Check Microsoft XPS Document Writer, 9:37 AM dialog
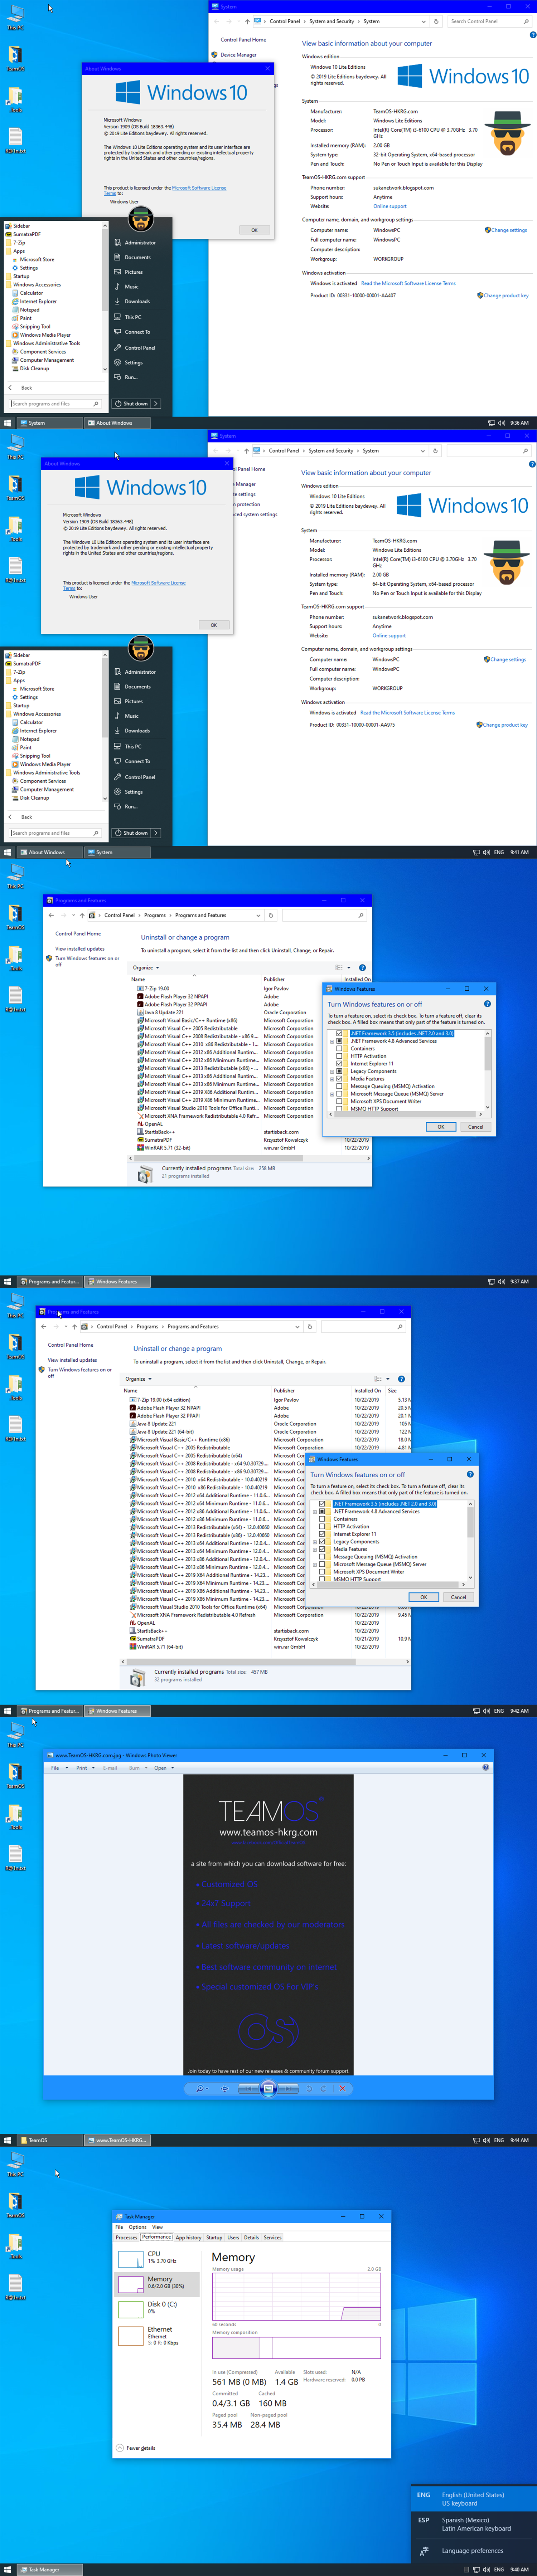The width and height of the screenshot is (537, 2576). tap(339, 1101)
